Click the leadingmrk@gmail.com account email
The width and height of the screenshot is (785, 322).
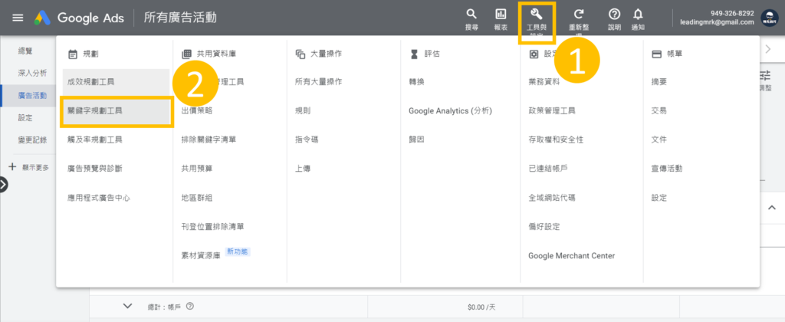[x=717, y=22]
